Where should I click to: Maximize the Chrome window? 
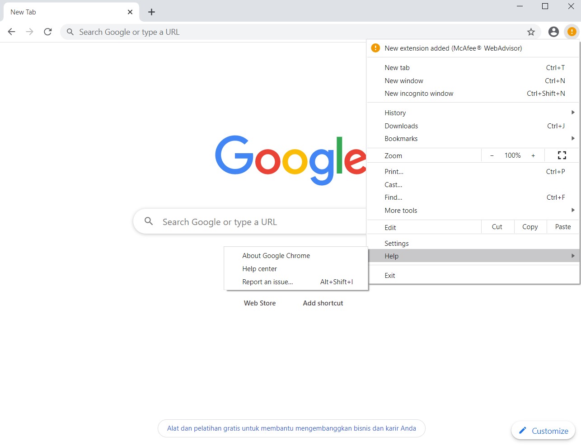[x=545, y=6]
